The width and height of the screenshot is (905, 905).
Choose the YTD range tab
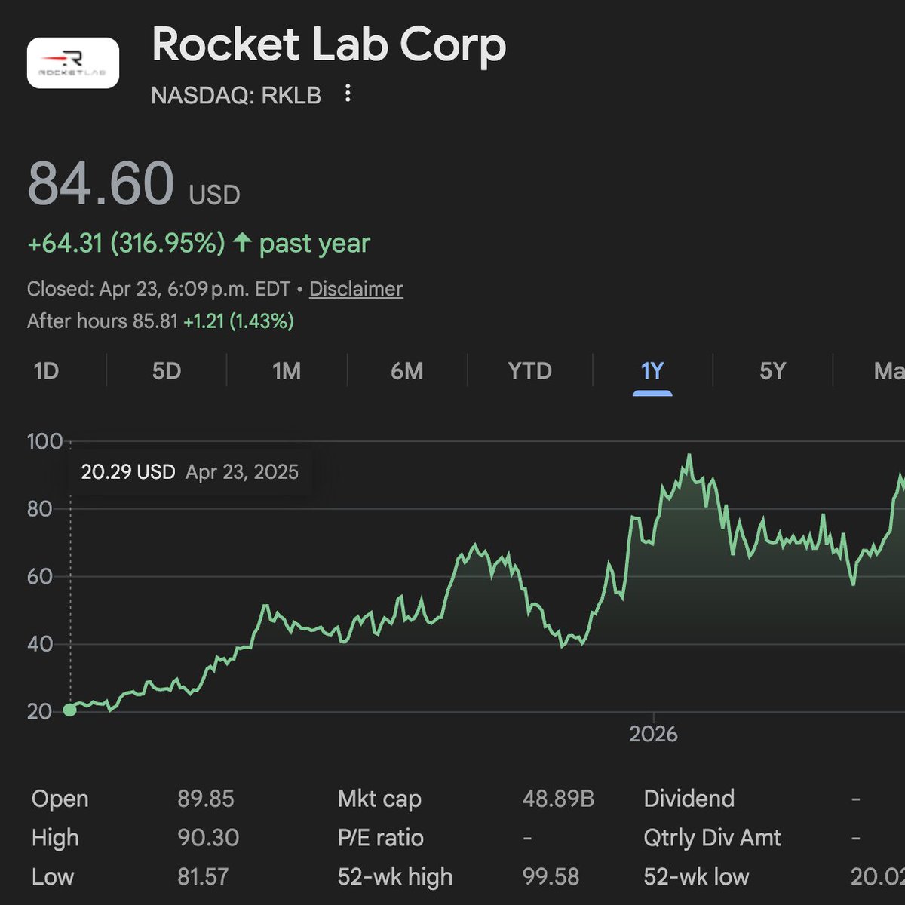pyautogui.click(x=530, y=371)
